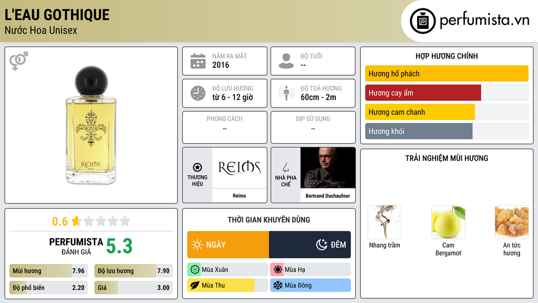Image resolution: width=538 pixels, height=303 pixels.
Task: Click the projection value 60cm - 2m
Action: 318,97
